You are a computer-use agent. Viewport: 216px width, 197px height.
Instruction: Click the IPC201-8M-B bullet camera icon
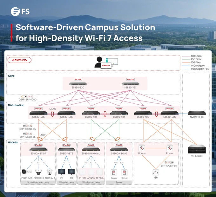coord(27,172)
